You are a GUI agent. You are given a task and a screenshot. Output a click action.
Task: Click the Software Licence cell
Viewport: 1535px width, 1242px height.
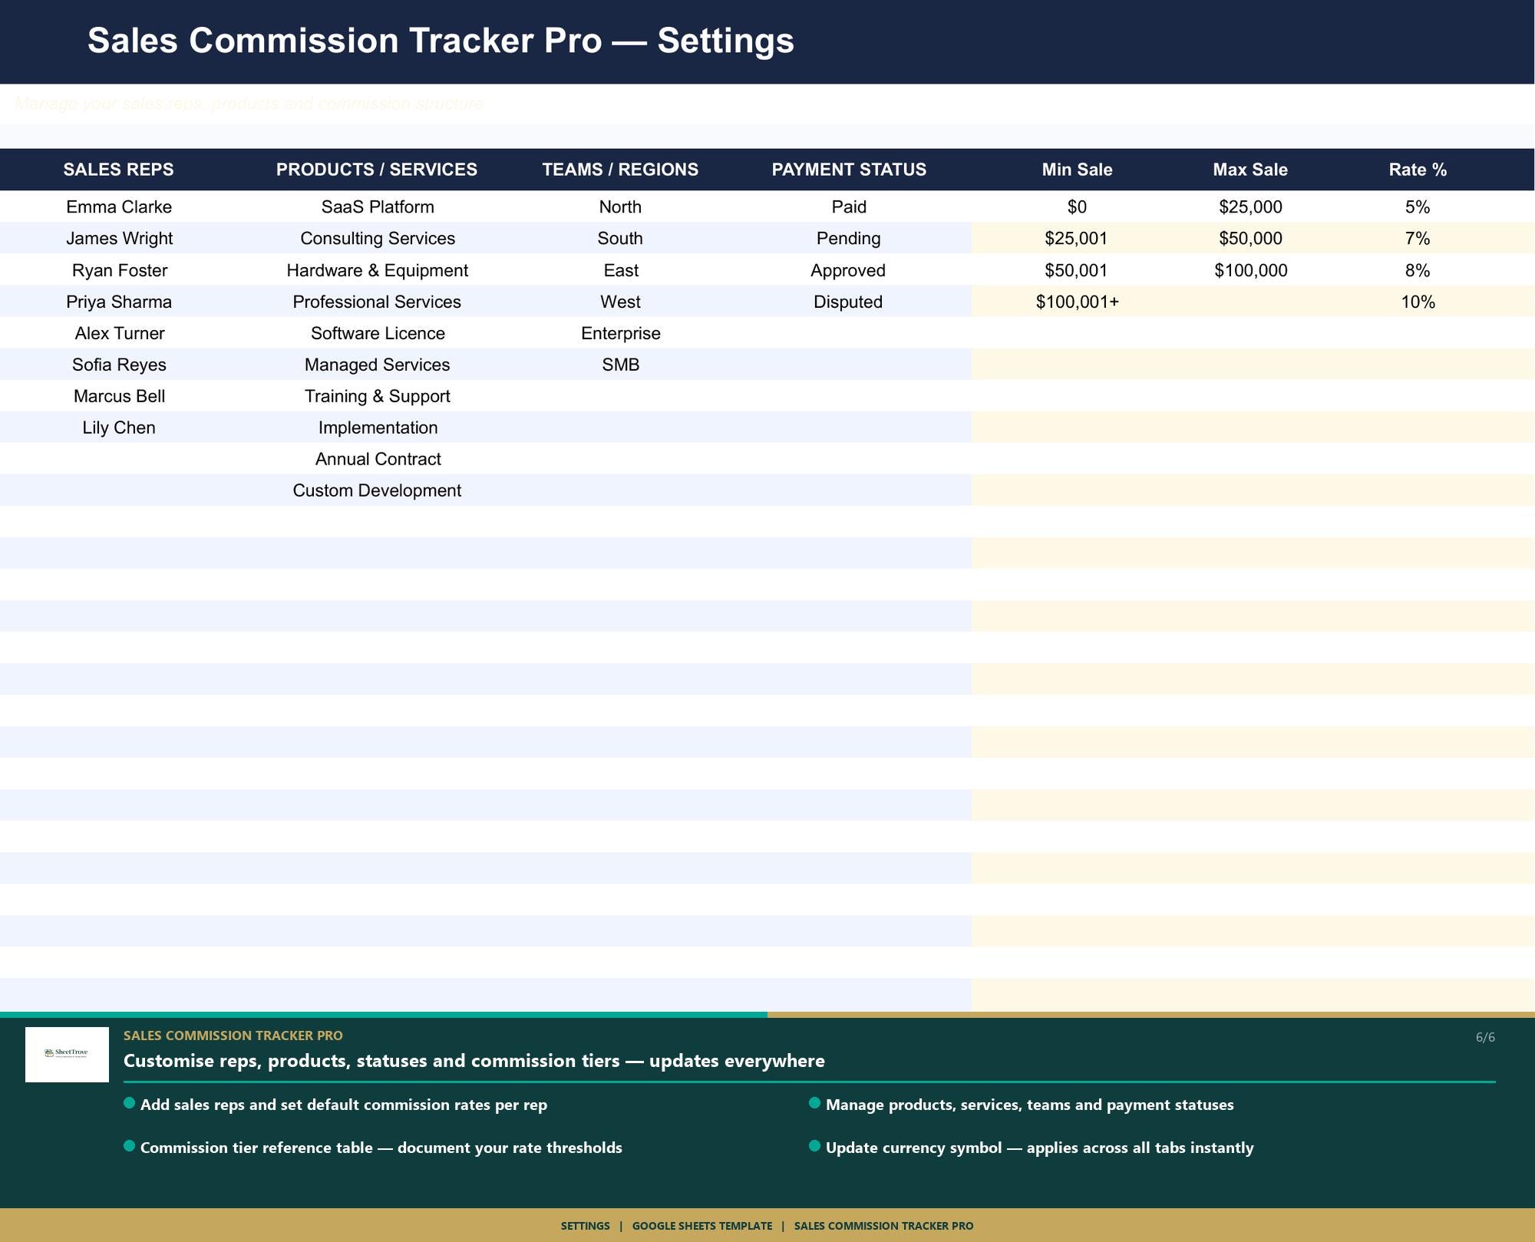click(x=378, y=333)
